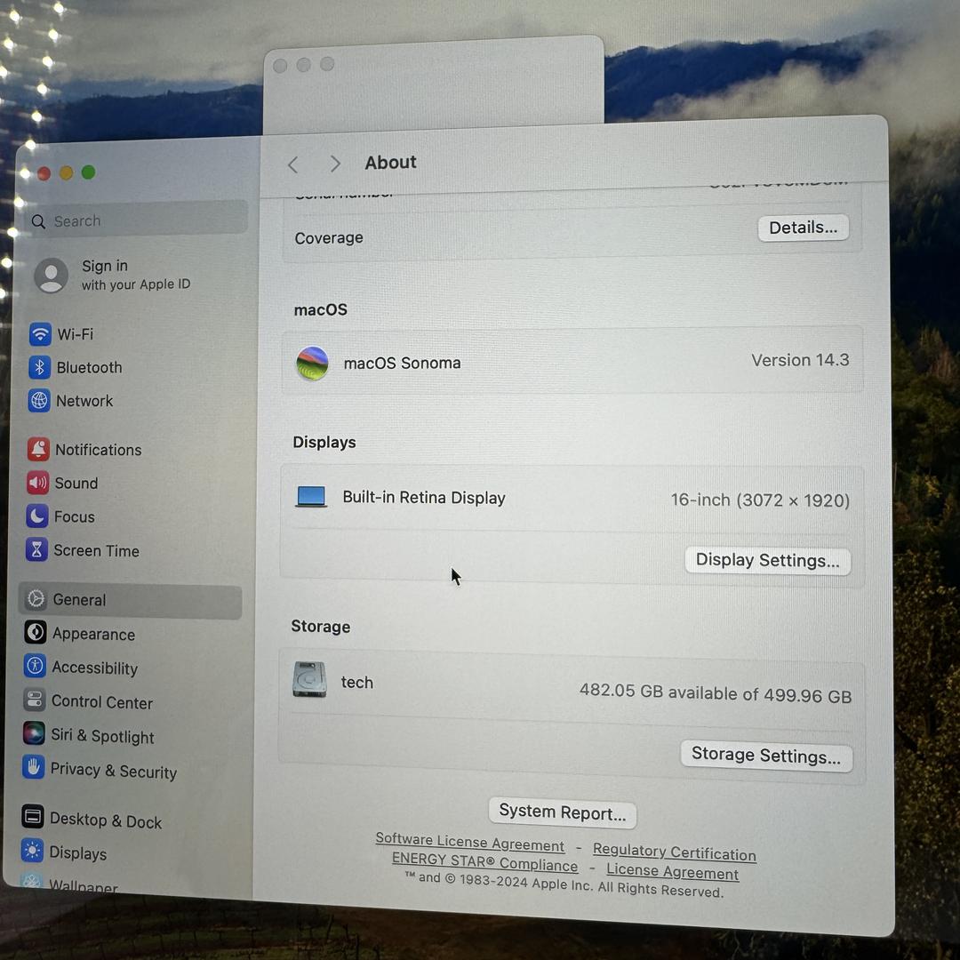Image resolution: width=960 pixels, height=960 pixels.
Task: Click the Coverage row label
Action: pos(329,237)
